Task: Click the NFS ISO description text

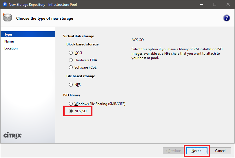Action: 177,54
